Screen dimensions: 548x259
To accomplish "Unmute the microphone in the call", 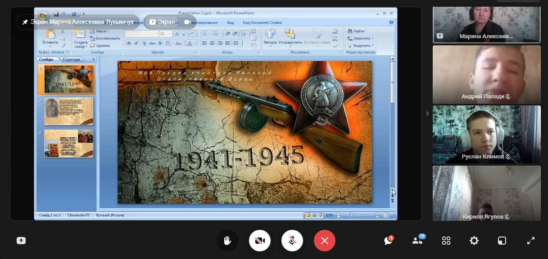I will tap(292, 241).
